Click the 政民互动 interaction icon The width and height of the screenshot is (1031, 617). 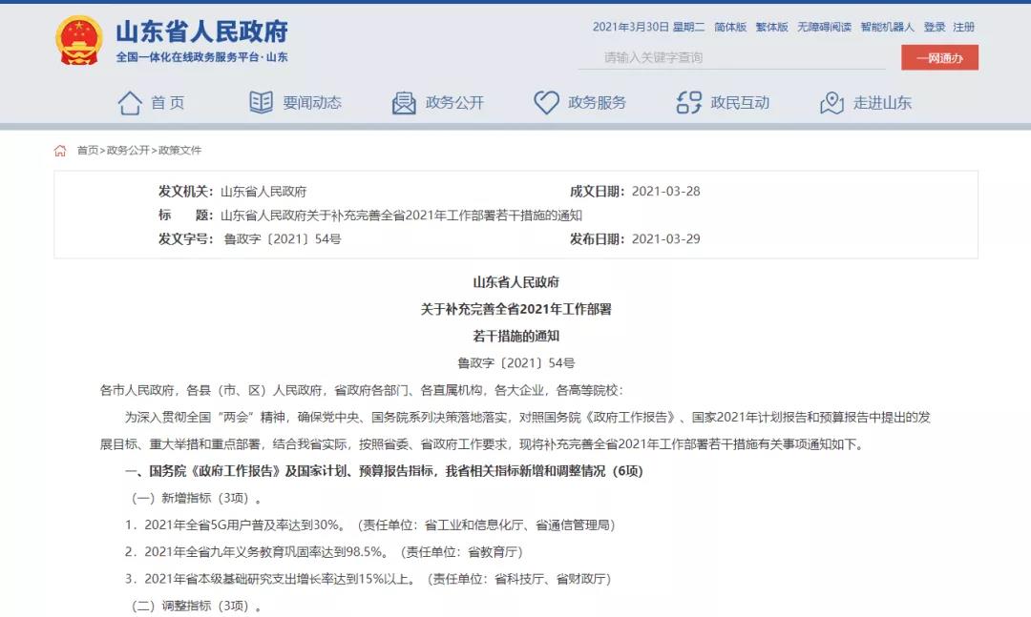[689, 103]
